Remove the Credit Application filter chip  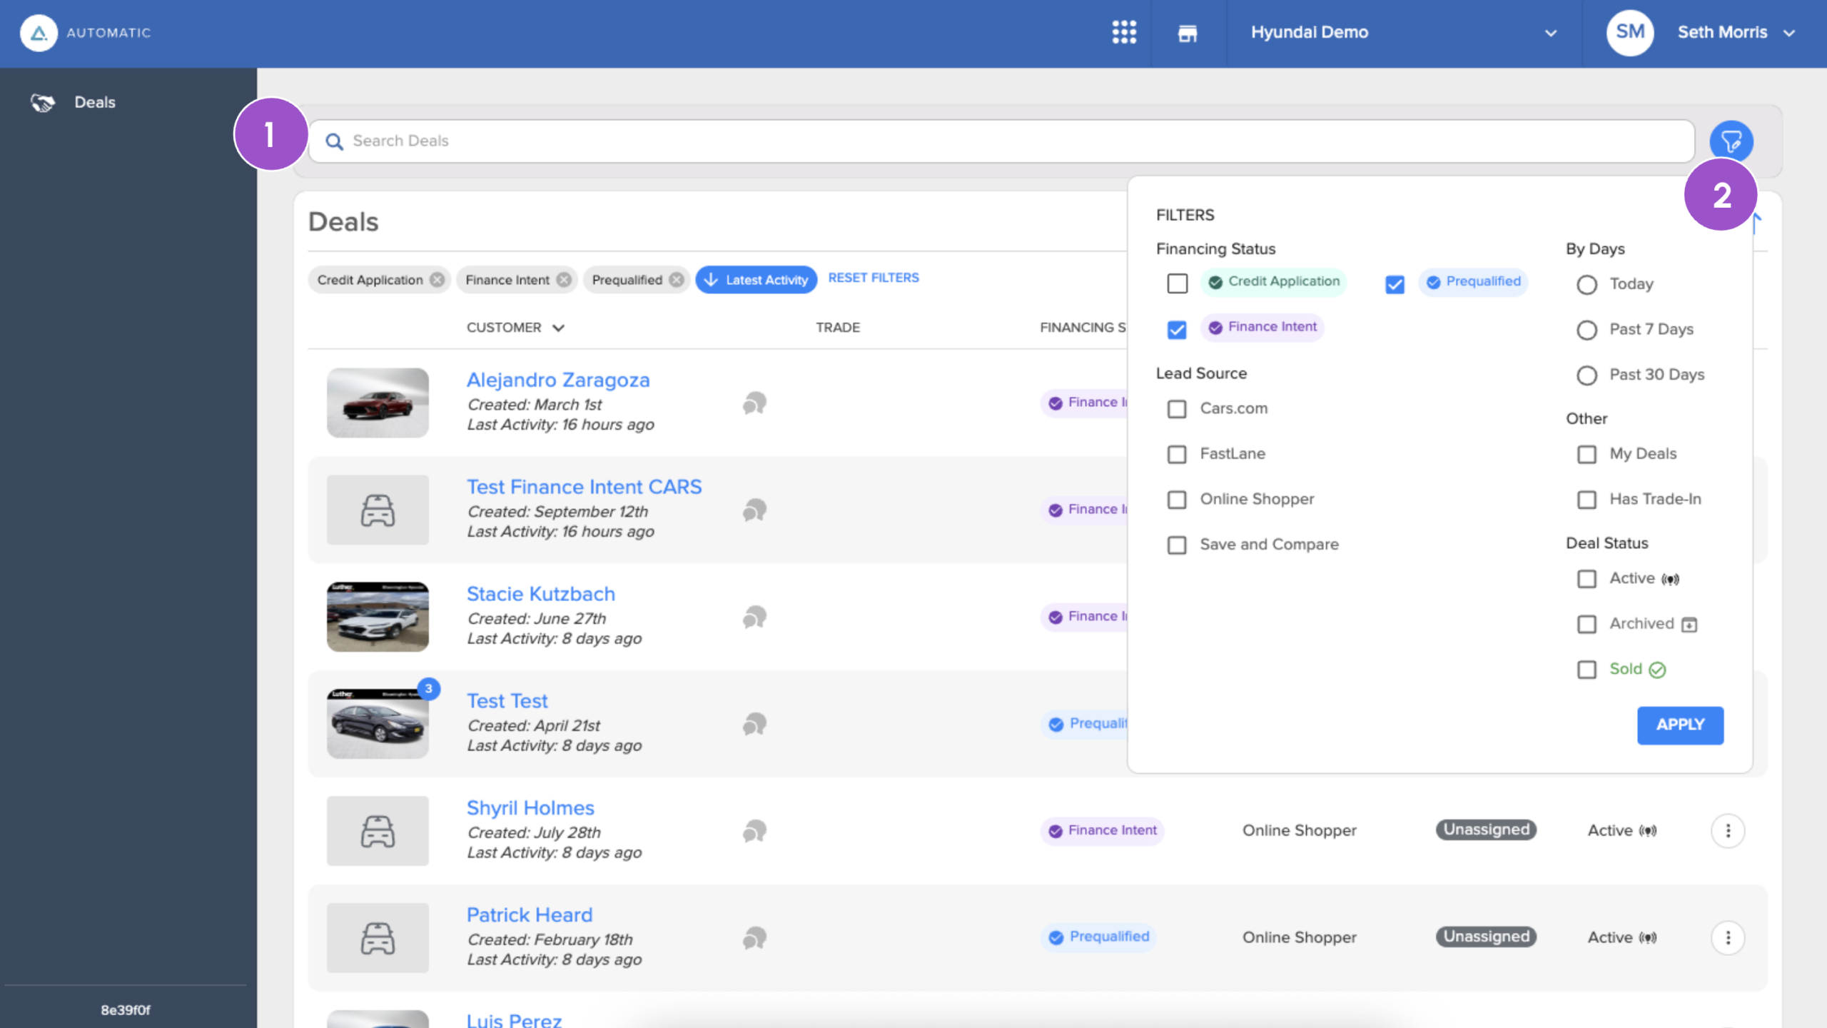coord(437,280)
